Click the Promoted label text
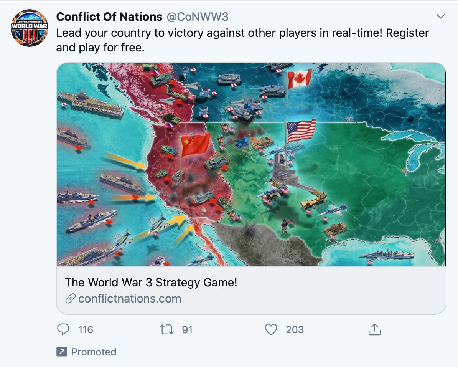This screenshot has height=367, width=458. coord(94,352)
